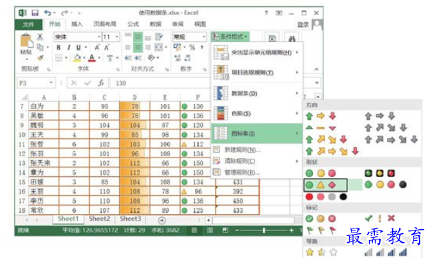This screenshot has width=430, height=258.
Task: Click the Cut scissors icon
Action: (x=40, y=36)
